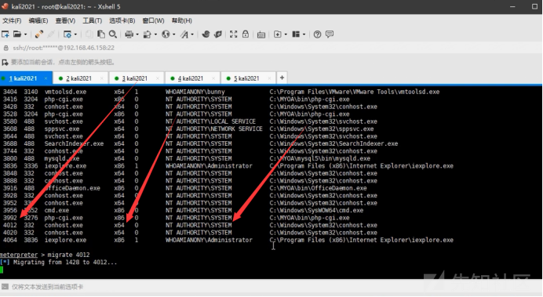Click the Font toolbar icon
Viewport: 543px width, 297px height.
coord(184,34)
